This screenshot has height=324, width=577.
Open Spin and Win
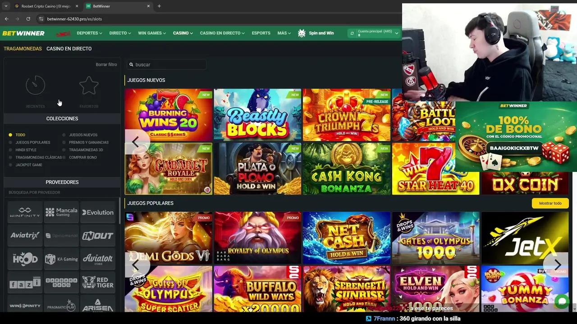(316, 33)
